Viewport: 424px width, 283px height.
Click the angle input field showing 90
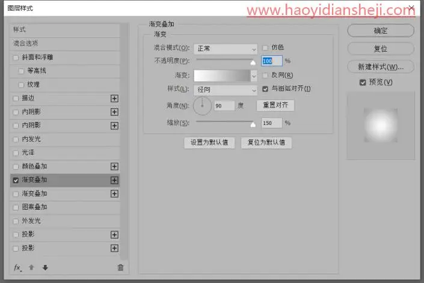[224, 106]
